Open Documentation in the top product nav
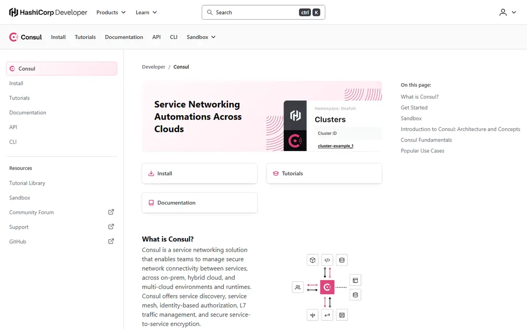 click(x=124, y=37)
